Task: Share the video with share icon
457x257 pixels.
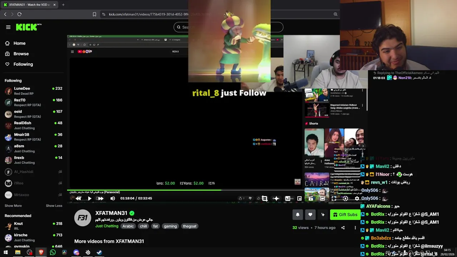Action: [x=343, y=228]
